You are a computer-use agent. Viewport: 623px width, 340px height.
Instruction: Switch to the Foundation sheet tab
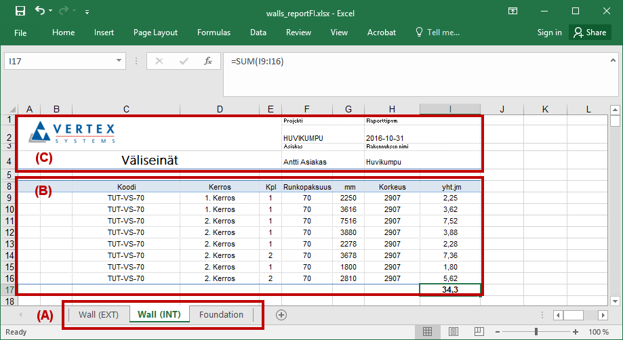click(x=221, y=314)
